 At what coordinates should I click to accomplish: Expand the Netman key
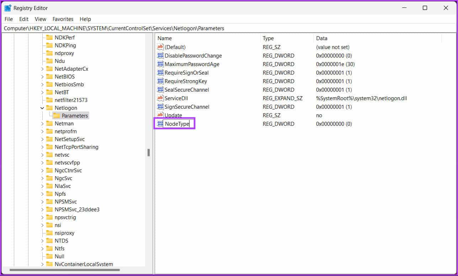(x=42, y=123)
